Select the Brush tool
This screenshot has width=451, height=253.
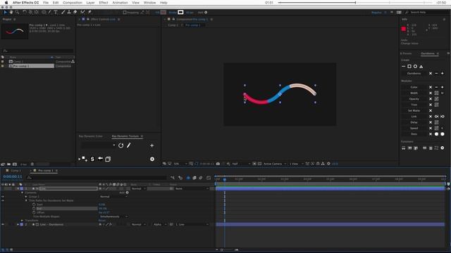tap(63, 13)
